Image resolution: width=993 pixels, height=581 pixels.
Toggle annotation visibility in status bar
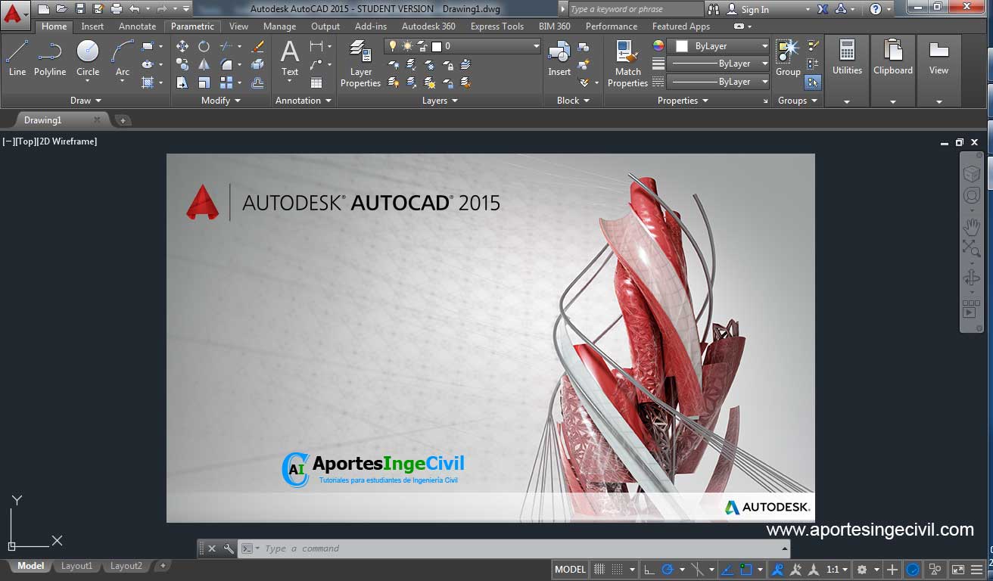pos(777,570)
